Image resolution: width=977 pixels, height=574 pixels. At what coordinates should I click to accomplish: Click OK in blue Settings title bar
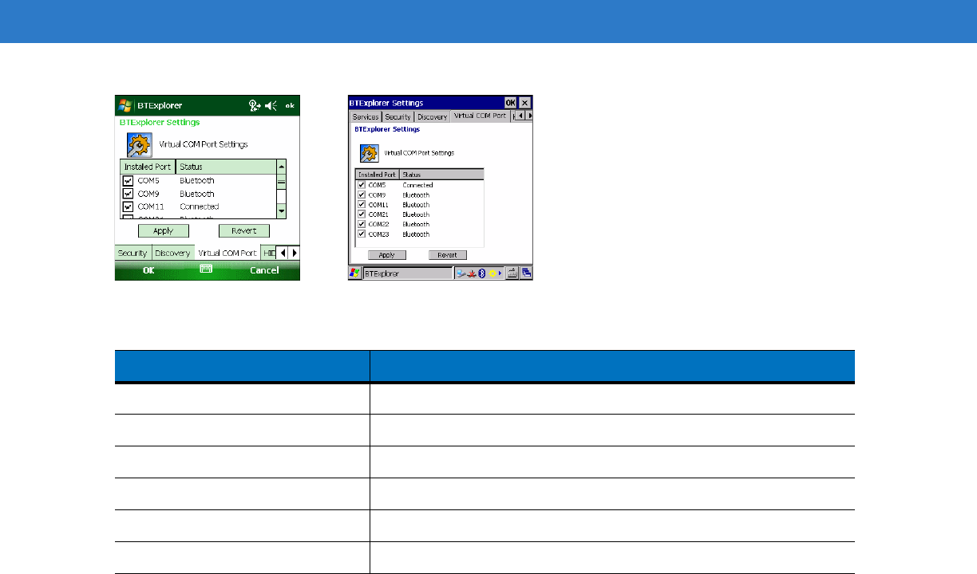[510, 103]
